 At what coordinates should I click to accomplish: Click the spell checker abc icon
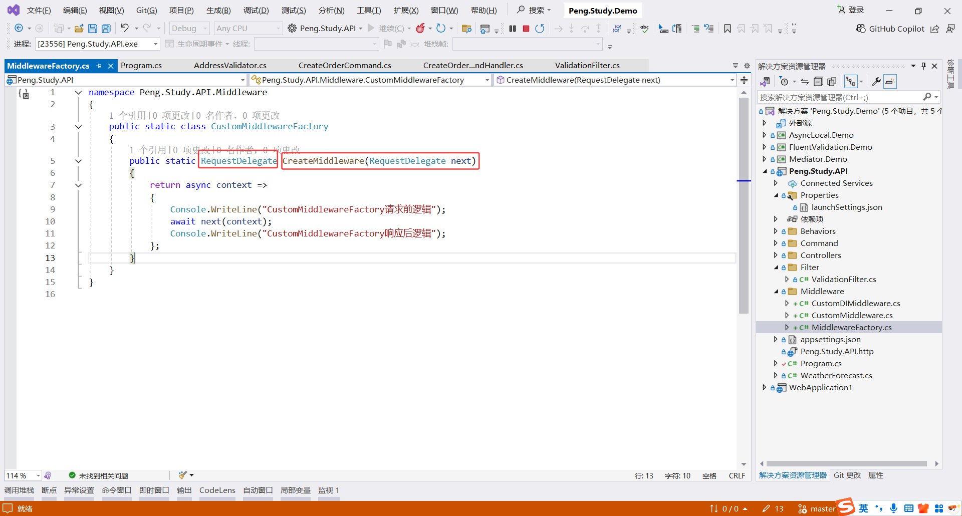(644, 29)
